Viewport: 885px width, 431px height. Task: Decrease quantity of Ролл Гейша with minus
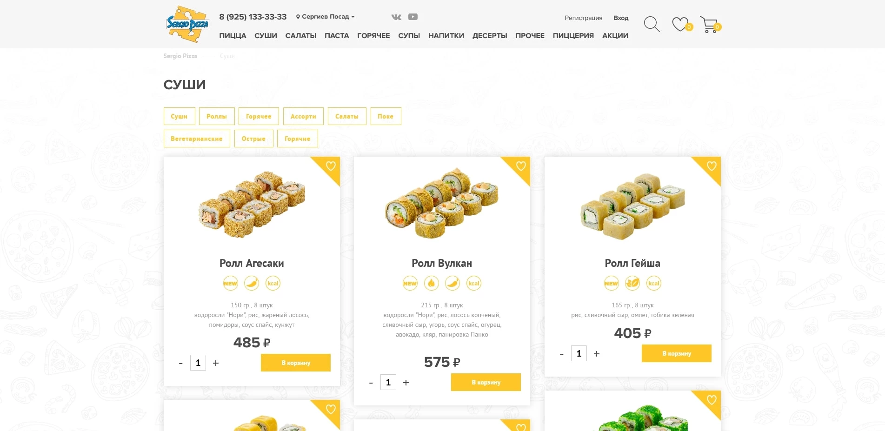(561, 354)
